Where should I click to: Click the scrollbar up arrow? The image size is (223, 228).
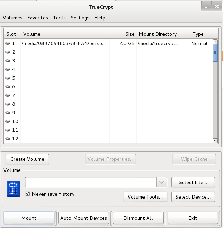215,42
